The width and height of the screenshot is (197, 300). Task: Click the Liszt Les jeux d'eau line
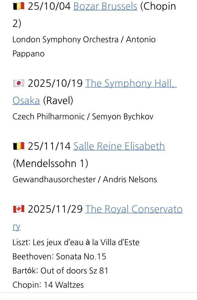pyautogui.click(x=76, y=242)
